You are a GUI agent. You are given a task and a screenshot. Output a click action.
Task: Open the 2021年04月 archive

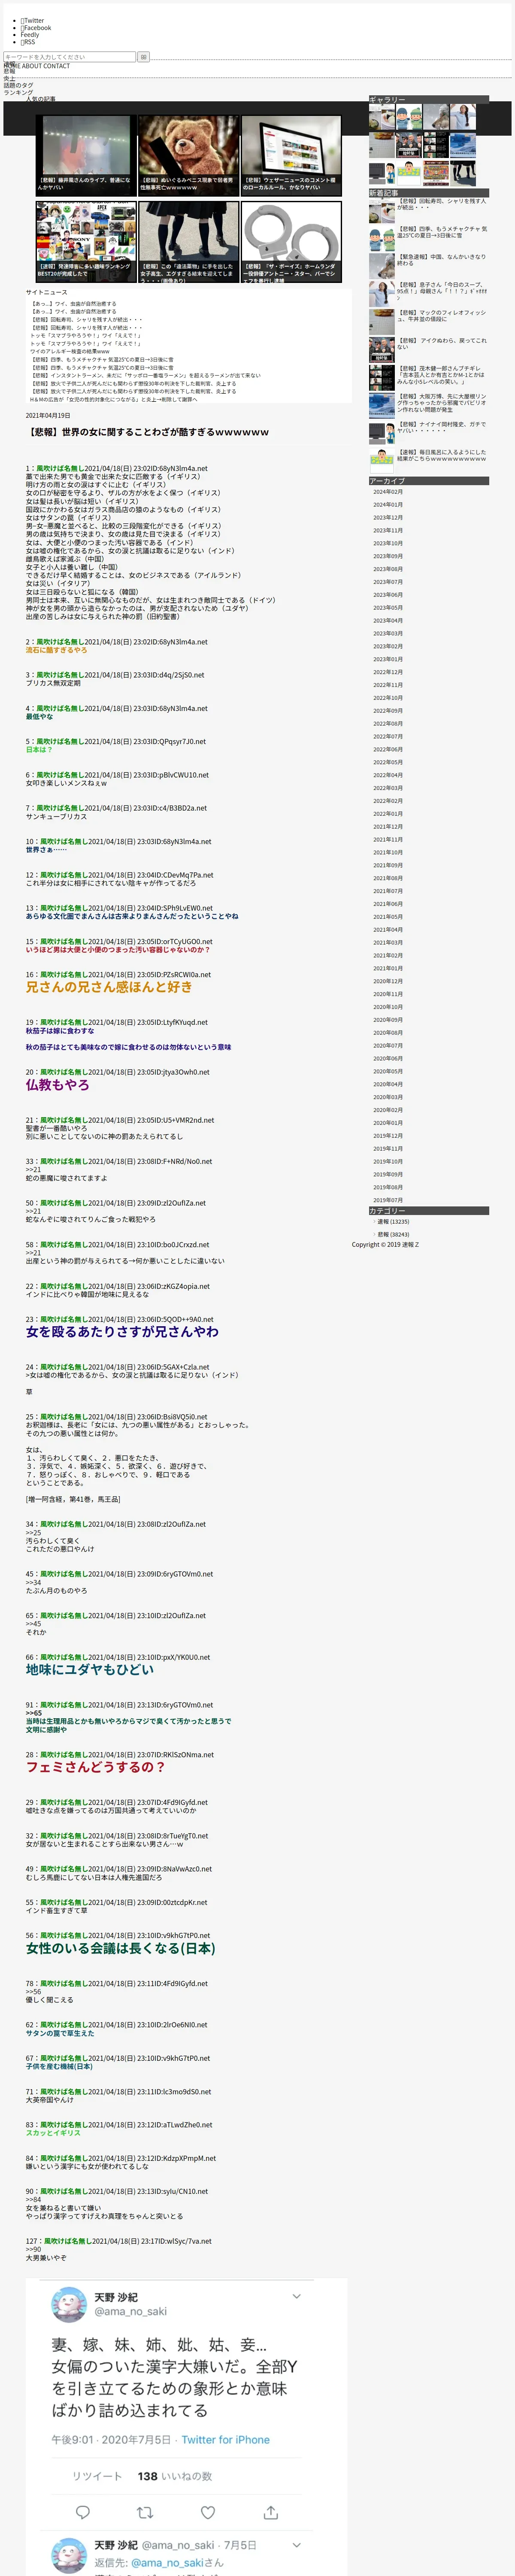[x=388, y=930]
